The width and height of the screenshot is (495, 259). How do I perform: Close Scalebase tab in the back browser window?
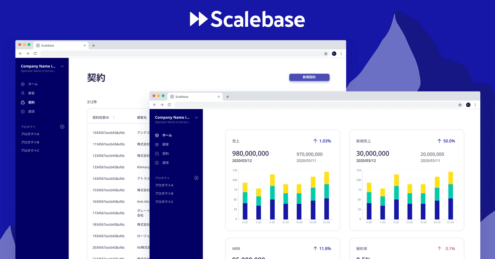pyautogui.click(x=85, y=46)
